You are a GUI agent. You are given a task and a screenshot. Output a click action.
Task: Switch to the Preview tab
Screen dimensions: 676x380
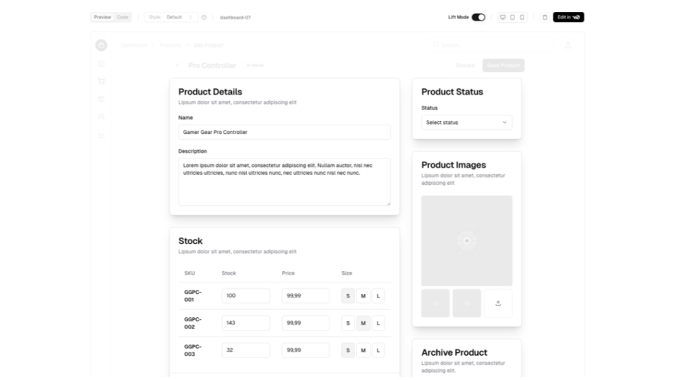102,17
